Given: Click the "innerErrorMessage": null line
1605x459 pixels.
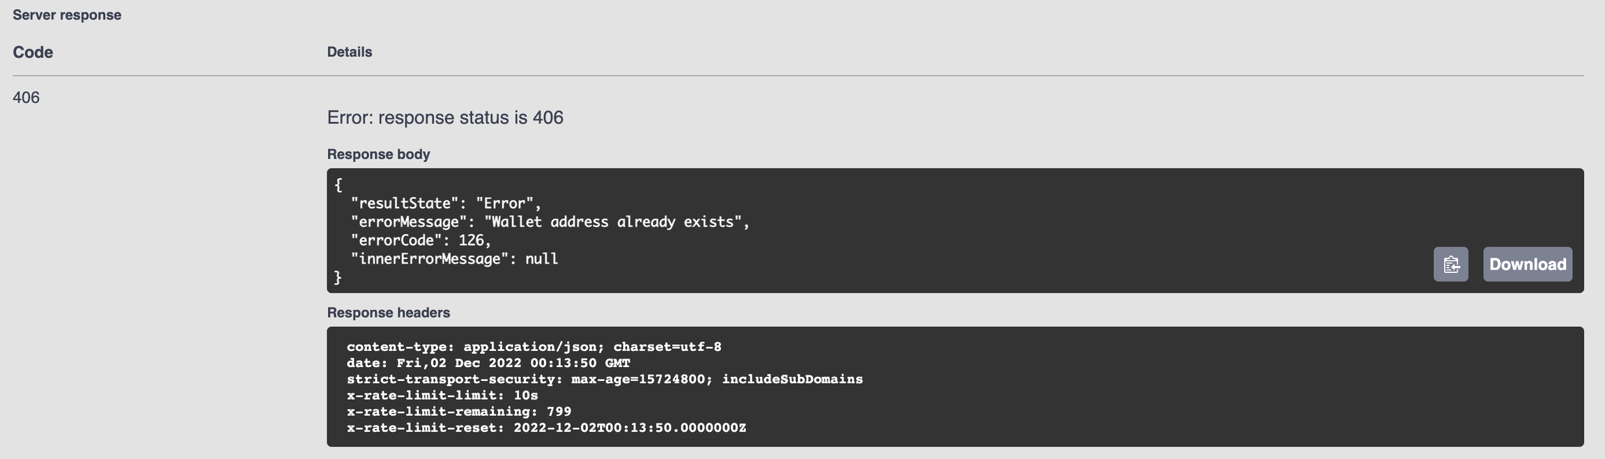Looking at the screenshot, I should click(454, 258).
